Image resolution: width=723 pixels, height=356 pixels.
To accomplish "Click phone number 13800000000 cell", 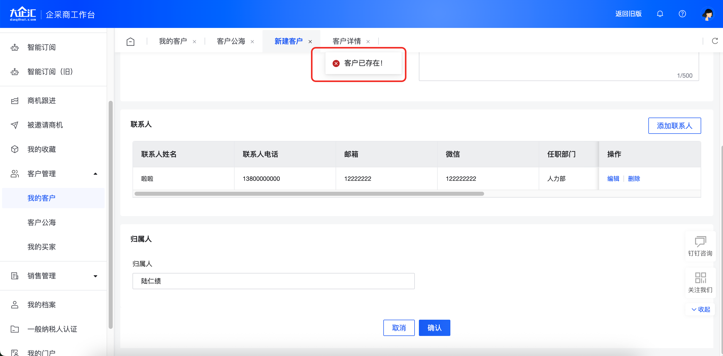I will (285, 179).
